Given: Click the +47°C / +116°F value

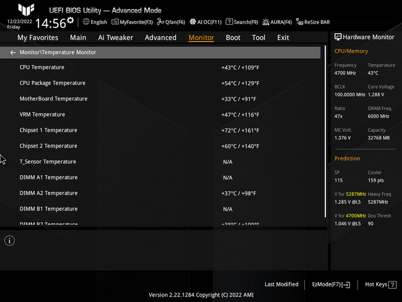Looking at the screenshot, I should coord(240,115).
